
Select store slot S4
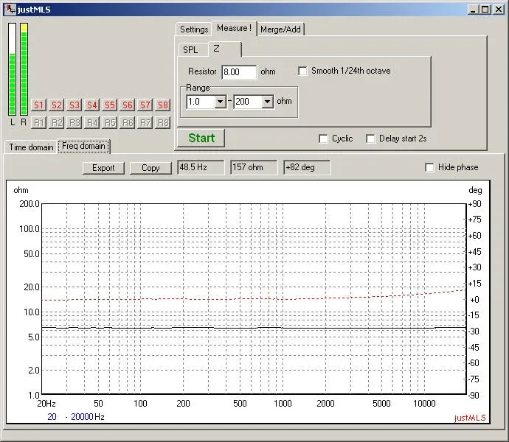point(92,105)
